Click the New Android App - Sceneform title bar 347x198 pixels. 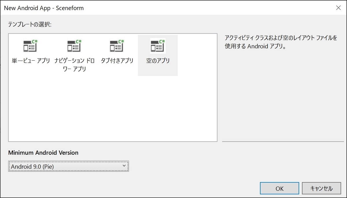pyautogui.click(x=43, y=8)
